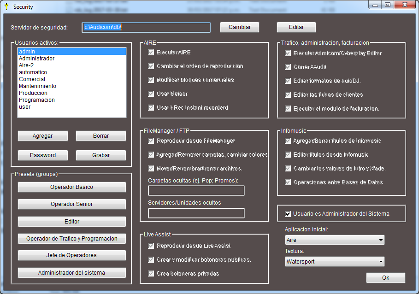419x294 pixels.
Task: Apply the Operador Basico preset
Action: coord(71,187)
